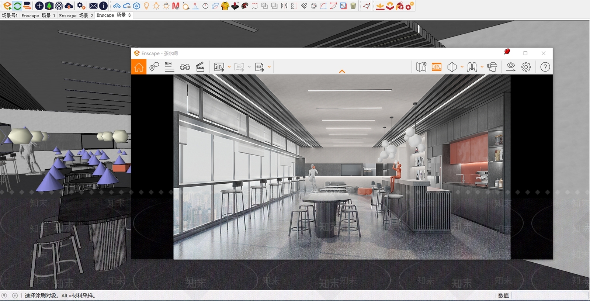Image resolution: width=590 pixels, height=301 pixels.
Task: Open Enscape Material Editor checkered sphere
Action: (59, 6)
